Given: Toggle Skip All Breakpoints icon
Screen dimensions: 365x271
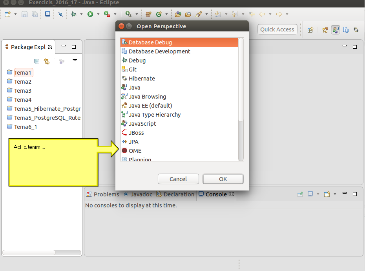Looking at the screenshot, I should tap(60, 14).
